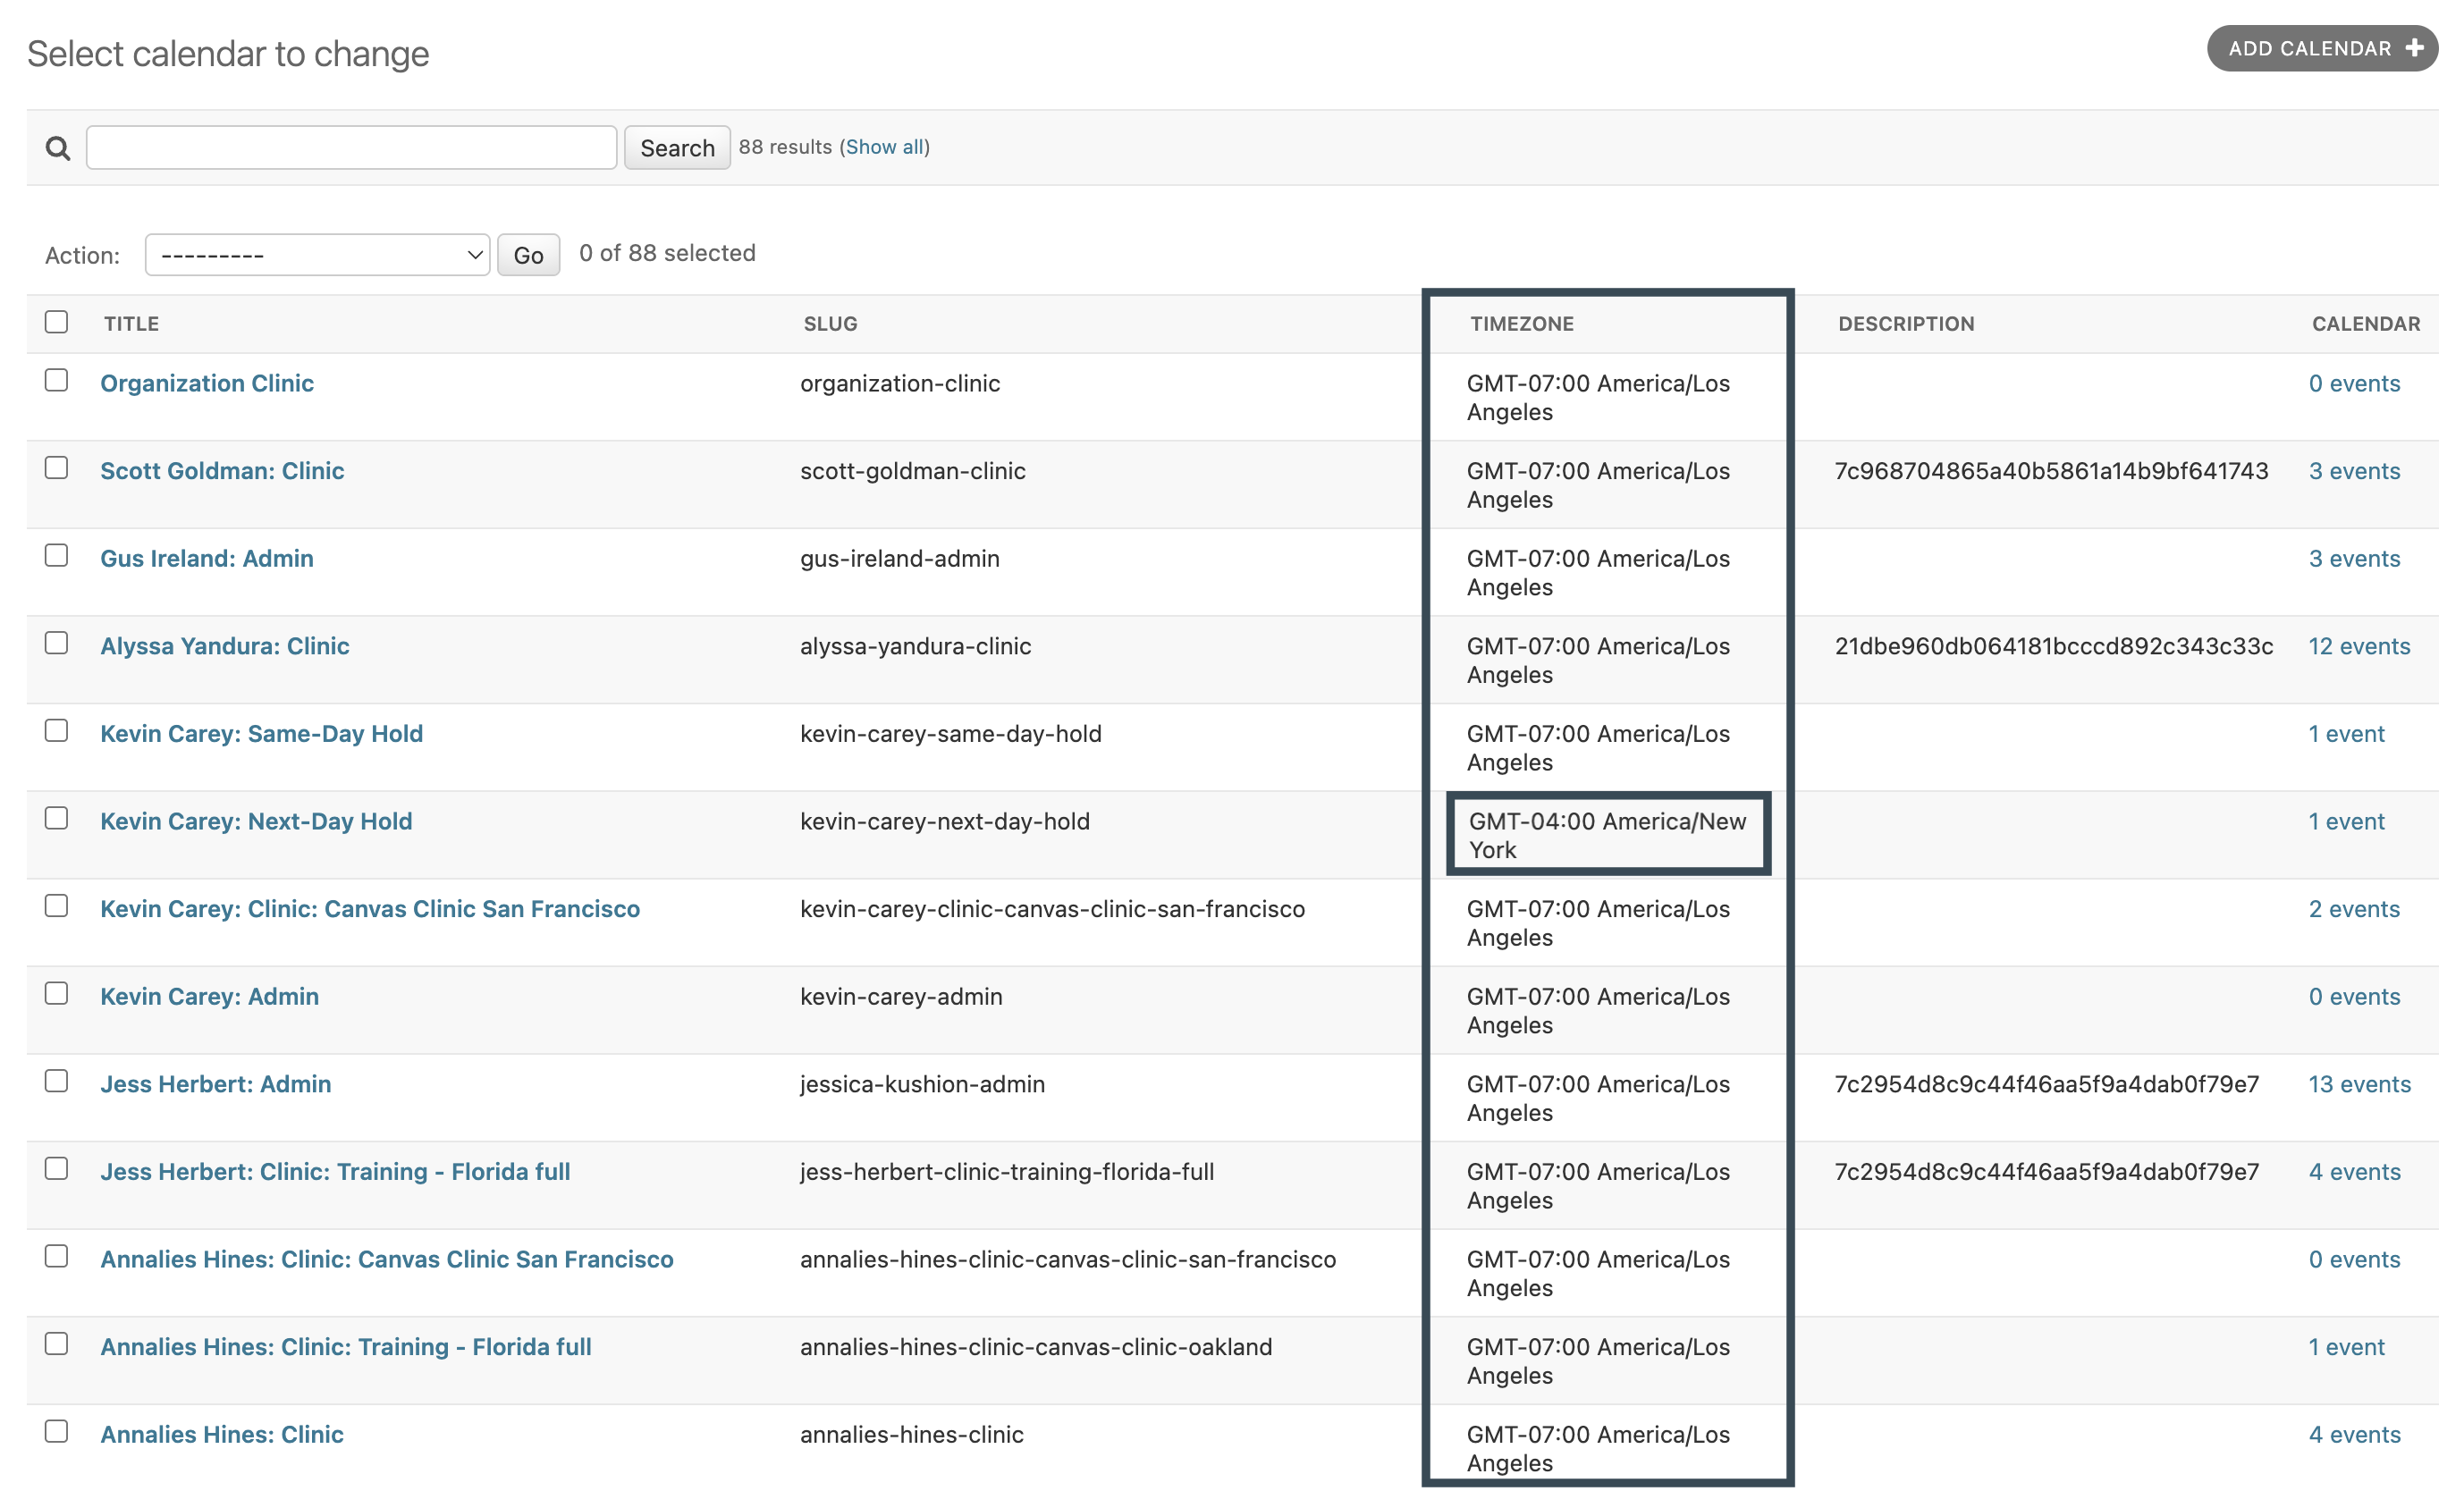Open the Action dropdown menu
Viewport: 2464px width, 1491px height.
[x=317, y=255]
